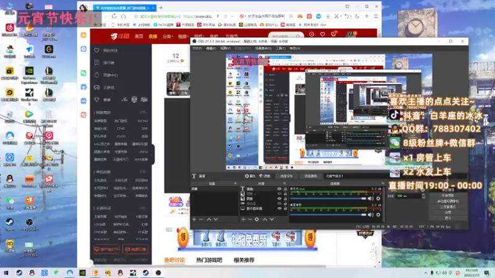Open OBS 帮助(H) menu
This screenshot has width=495, height=278.
tap(295, 49)
